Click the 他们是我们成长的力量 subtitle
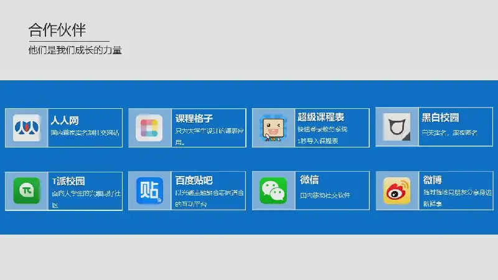498x280 pixels. 75,50
